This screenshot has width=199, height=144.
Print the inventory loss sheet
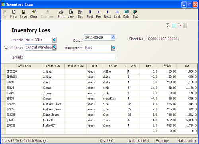coord(61,14)
